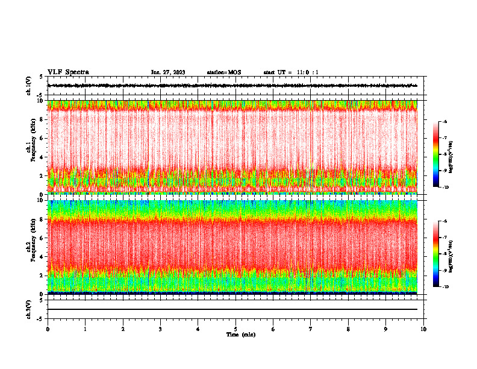Click the time axis tick label "7"

(x=311, y=329)
